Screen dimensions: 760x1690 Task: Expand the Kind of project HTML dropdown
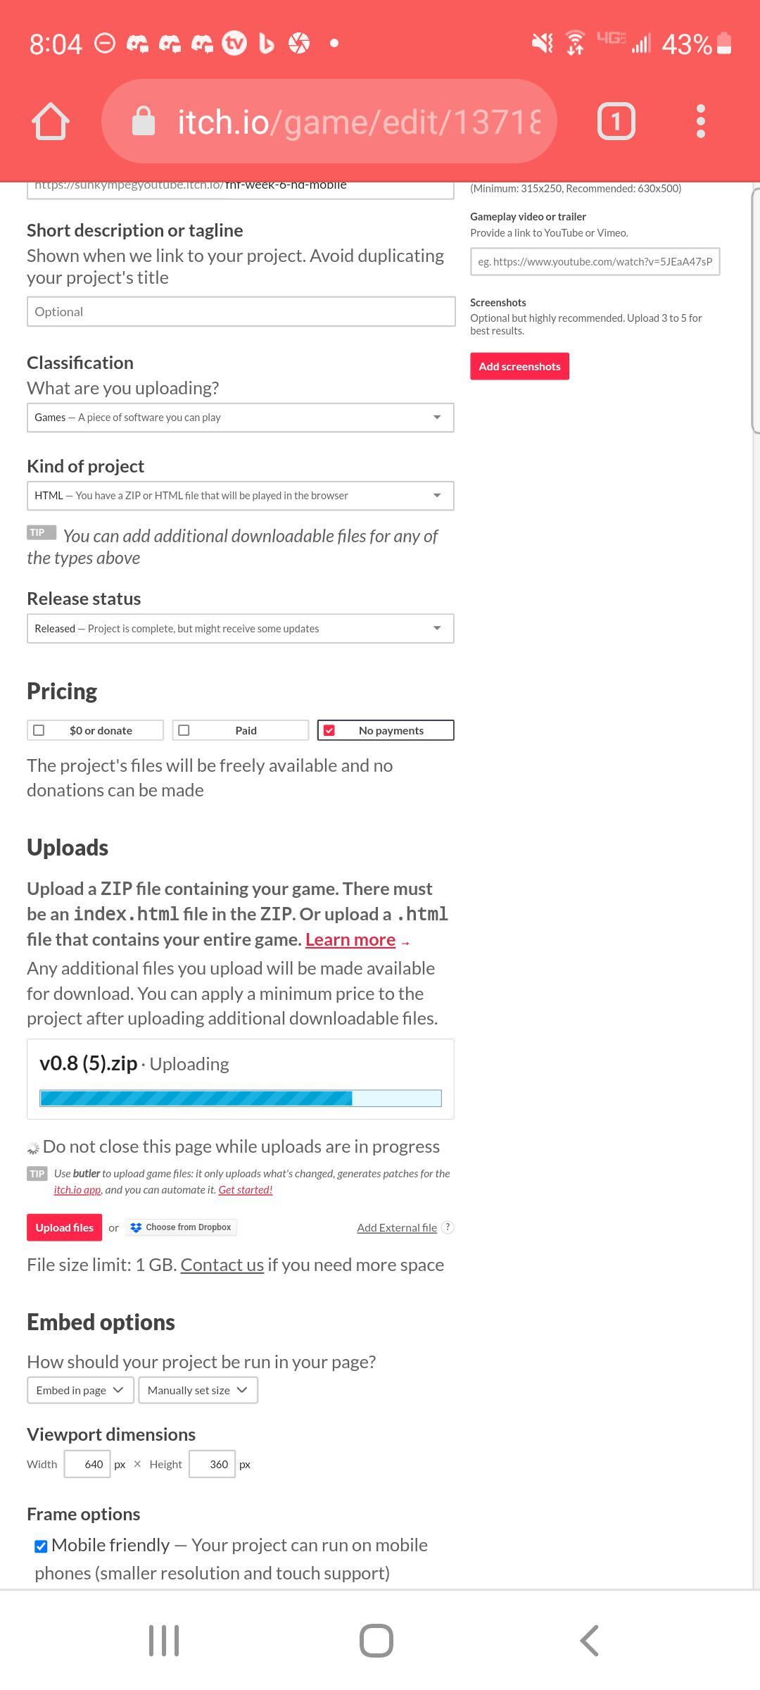241,496
